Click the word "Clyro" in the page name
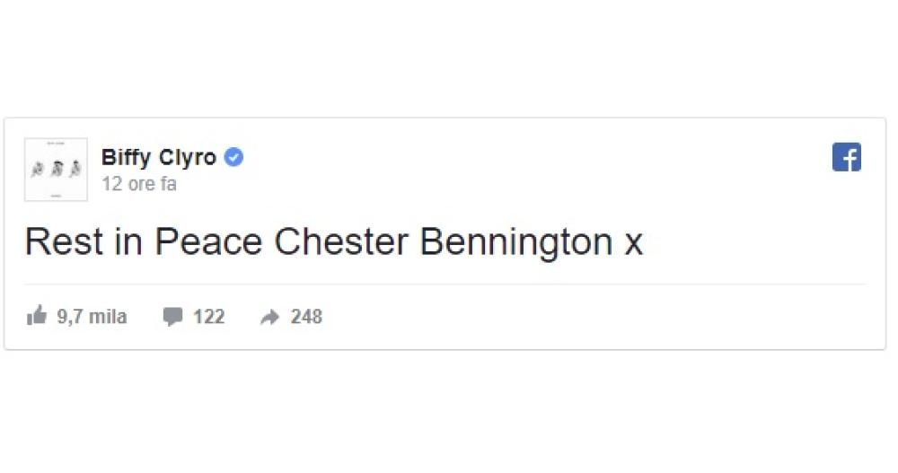 tap(187, 158)
